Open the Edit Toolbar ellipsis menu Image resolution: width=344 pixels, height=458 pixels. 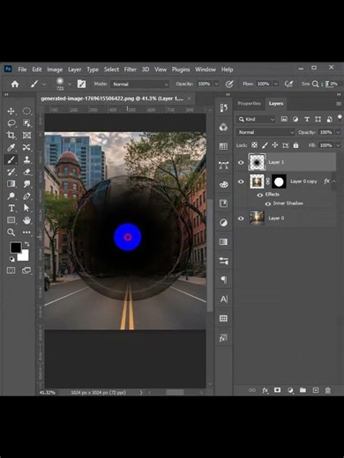pos(26,233)
